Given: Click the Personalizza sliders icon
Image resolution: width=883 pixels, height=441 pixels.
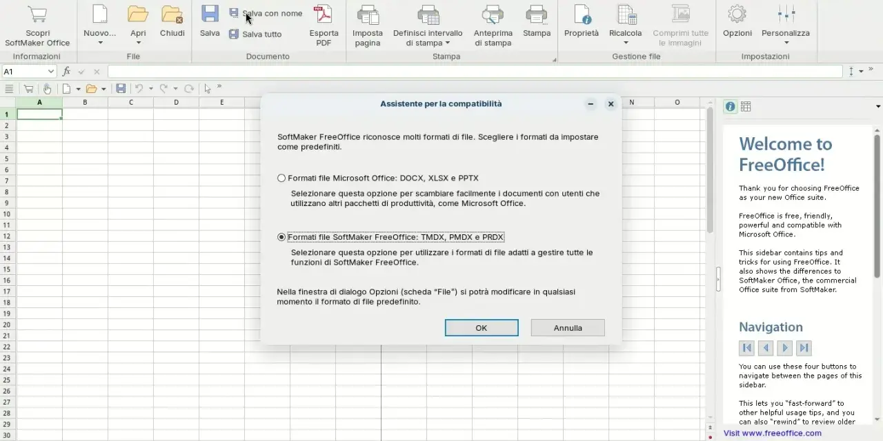Looking at the screenshot, I should [786, 14].
